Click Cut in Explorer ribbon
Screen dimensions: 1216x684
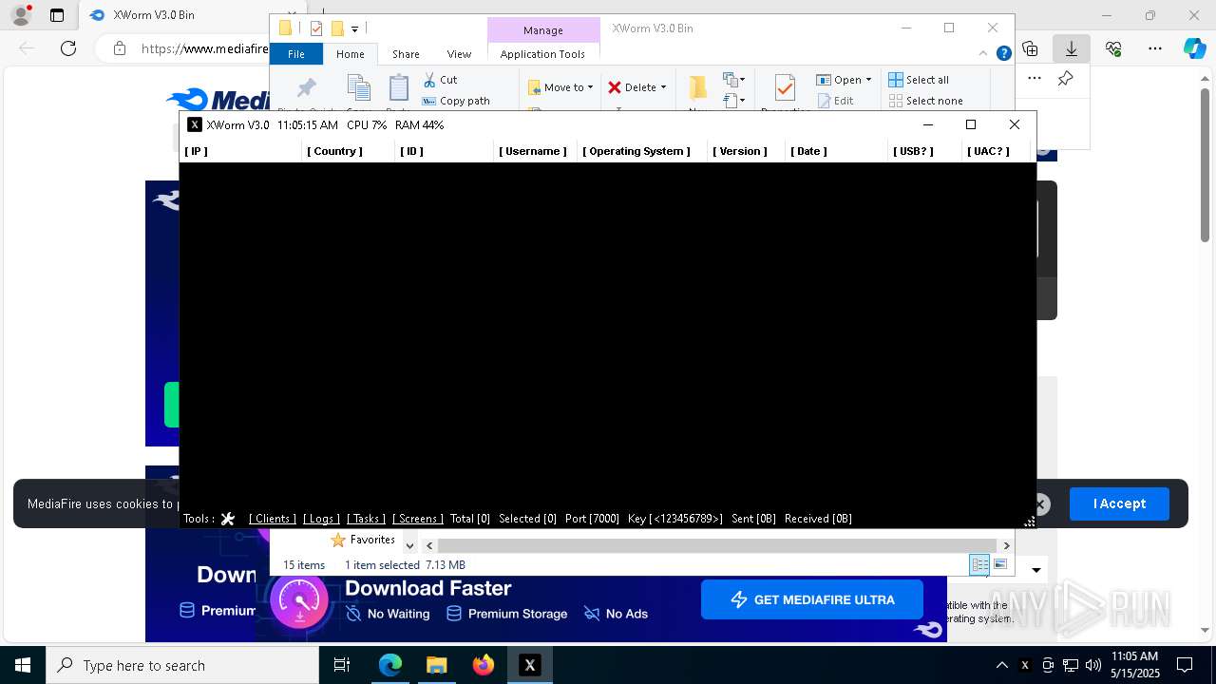441,80
